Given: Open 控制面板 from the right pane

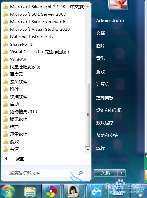Looking at the screenshot, I should click(x=105, y=98).
